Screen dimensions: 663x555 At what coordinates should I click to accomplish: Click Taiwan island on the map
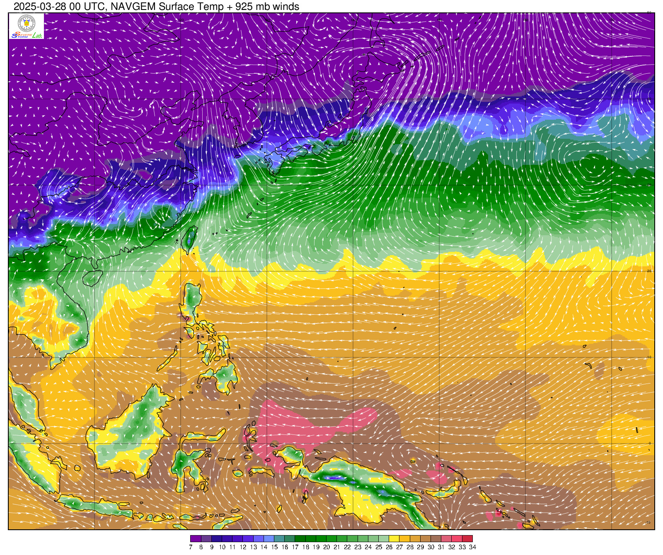coord(190,239)
